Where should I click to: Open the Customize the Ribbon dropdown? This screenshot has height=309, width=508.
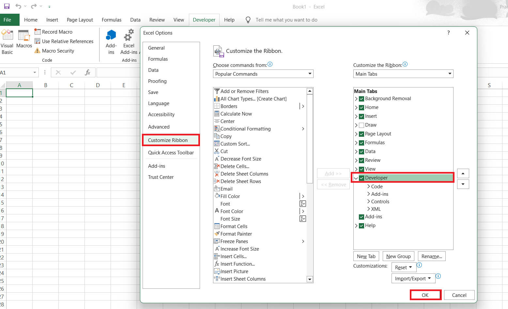(403, 74)
